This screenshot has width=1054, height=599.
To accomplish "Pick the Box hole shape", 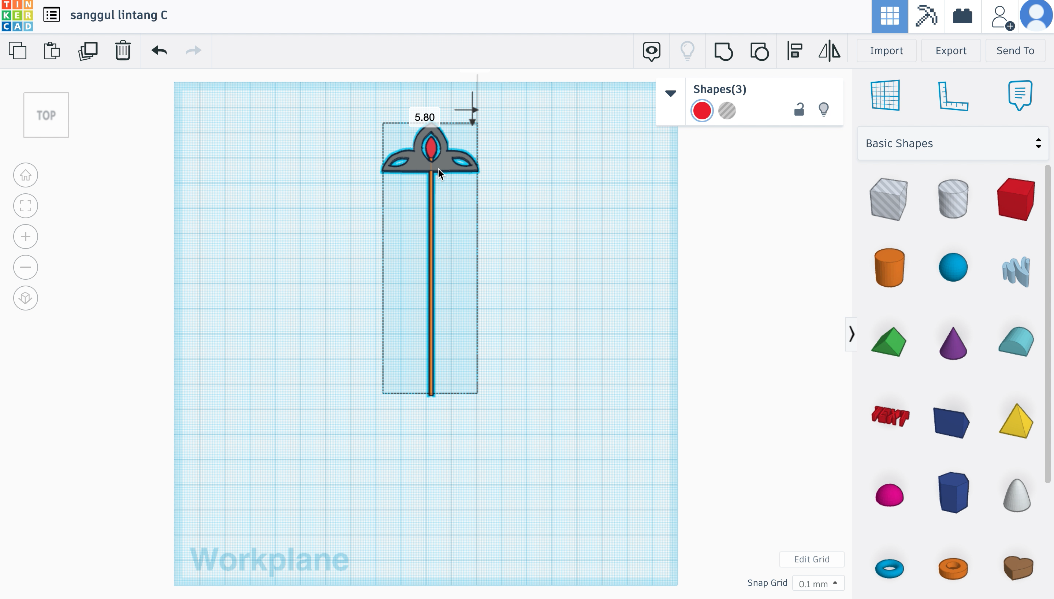I will [x=889, y=199].
